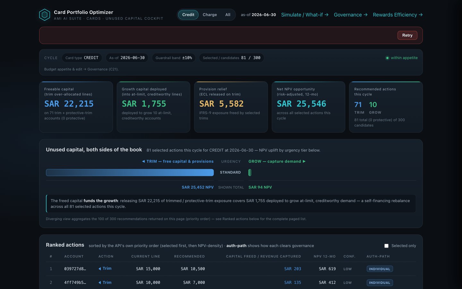
Task: Click the SAR 94 NPV total
Action: click(x=260, y=187)
